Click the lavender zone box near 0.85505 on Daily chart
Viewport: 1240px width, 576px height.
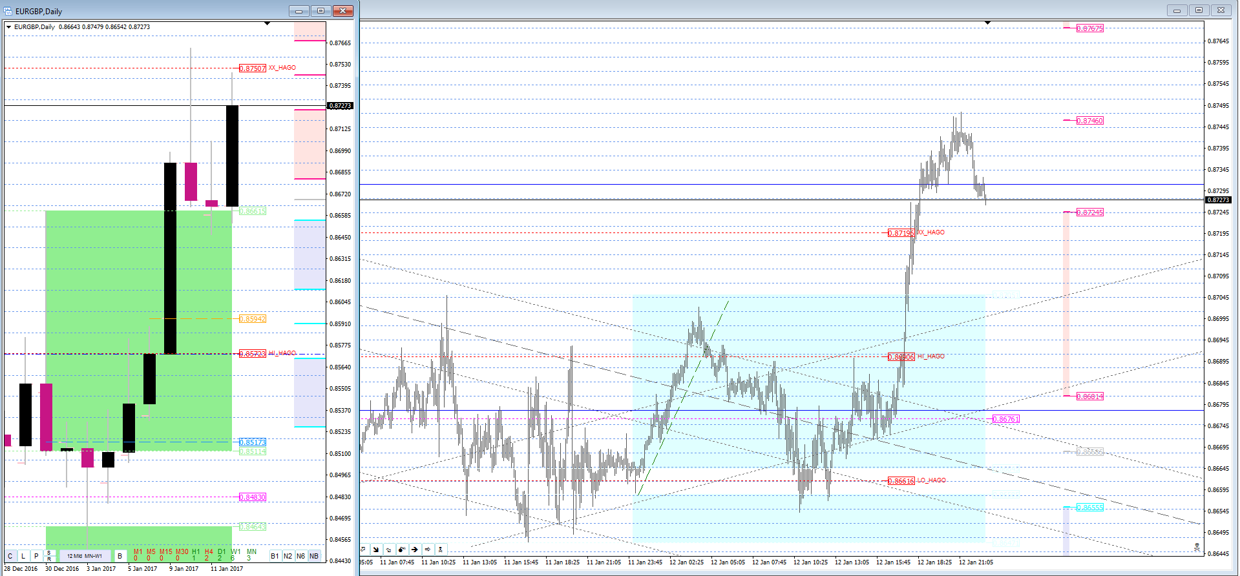tap(310, 392)
